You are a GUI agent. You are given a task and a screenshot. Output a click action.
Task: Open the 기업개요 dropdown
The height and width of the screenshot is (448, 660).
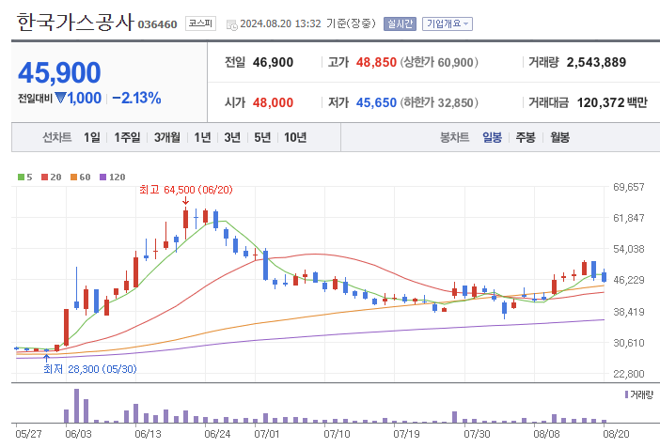tap(448, 24)
